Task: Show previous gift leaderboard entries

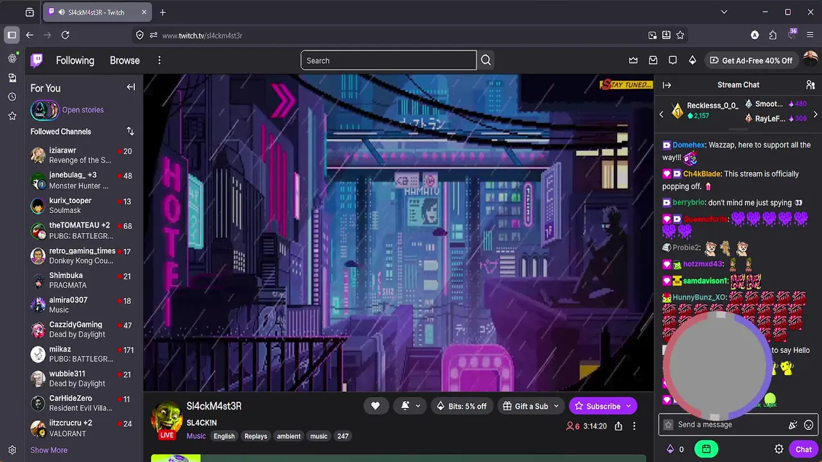Action: pos(661,114)
